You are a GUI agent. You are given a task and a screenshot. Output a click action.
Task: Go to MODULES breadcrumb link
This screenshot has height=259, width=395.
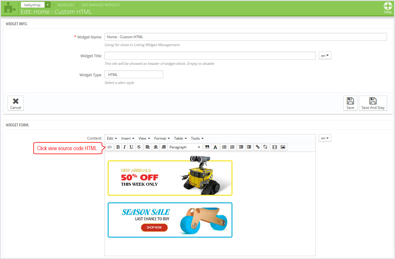pos(66,5)
